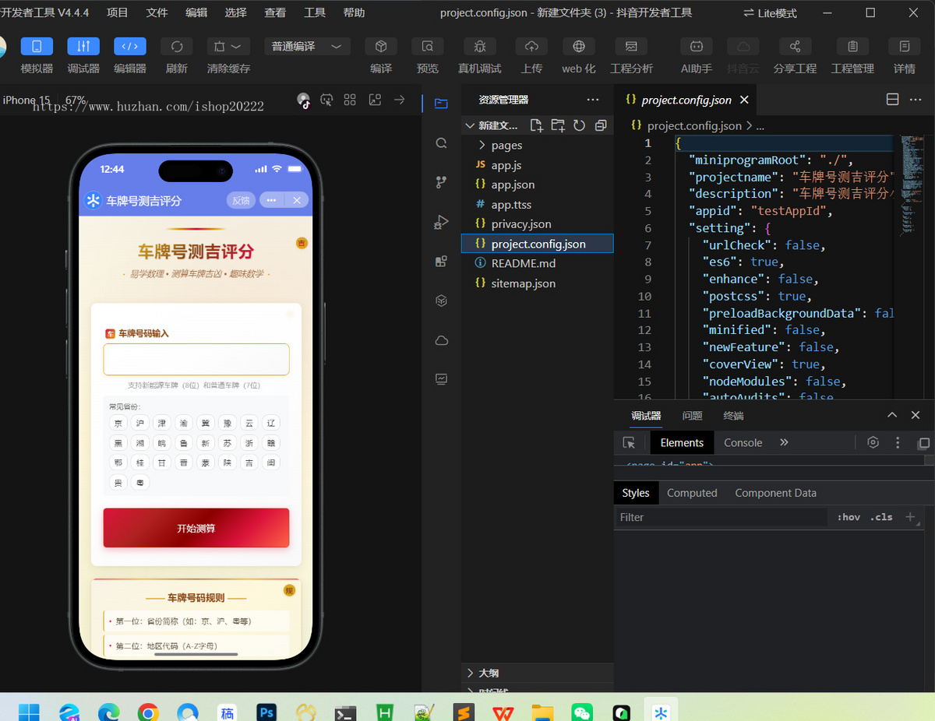Click the 开始测算 button
This screenshot has width=935, height=721.
(196, 528)
